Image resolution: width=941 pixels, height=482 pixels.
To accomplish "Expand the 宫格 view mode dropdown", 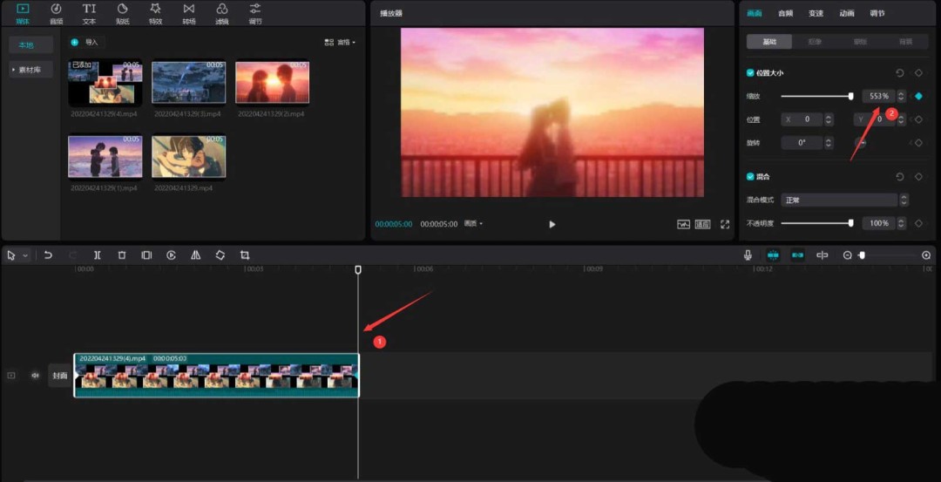I will (x=340, y=42).
